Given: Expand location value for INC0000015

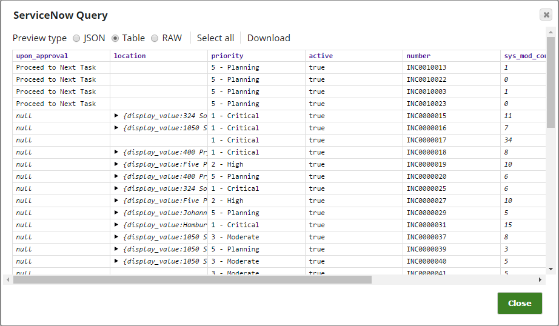Looking at the screenshot, I should (116, 116).
